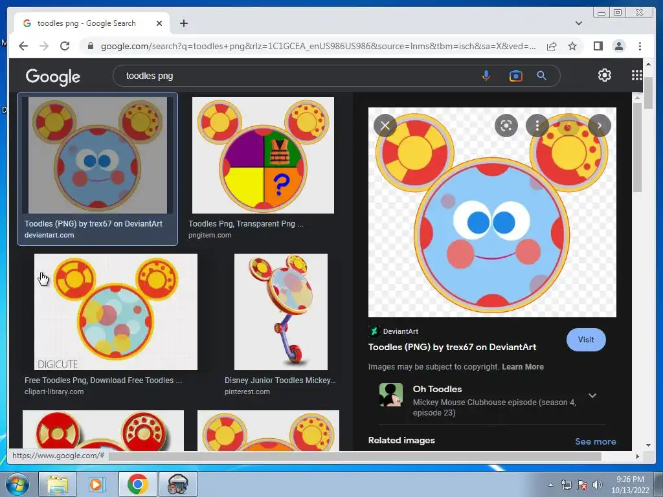Click 'Free Toodles Png, Download Free Toodles' caption

coord(103,381)
